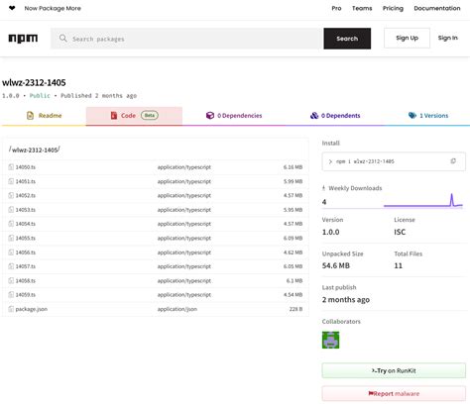The height and width of the screenshot is (404, 470).
Task: Open Pricing in top navigation
Action: (x=393, y=8)
